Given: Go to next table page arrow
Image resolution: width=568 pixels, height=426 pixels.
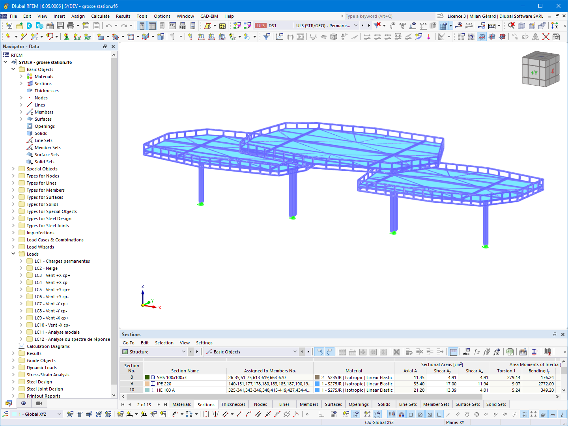Looking at the screenshot, I should pos(159,404).
